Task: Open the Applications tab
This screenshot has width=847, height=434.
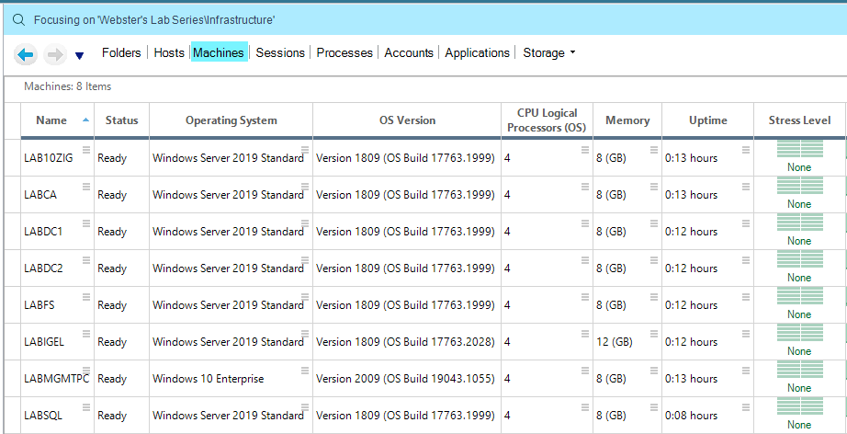Action: (x=477, y=53)
